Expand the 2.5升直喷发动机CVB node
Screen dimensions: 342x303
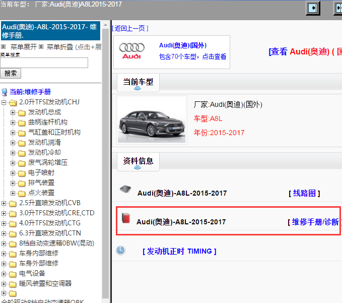pos(4,203)
